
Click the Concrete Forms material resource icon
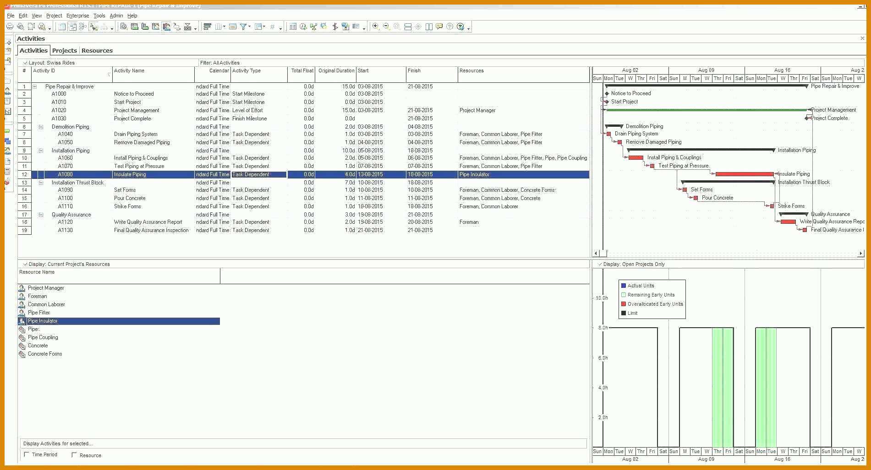tap(22, 354)
